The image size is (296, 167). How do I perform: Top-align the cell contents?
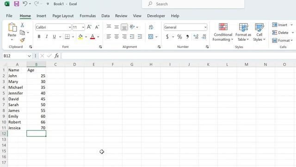[x=109, y=26]
